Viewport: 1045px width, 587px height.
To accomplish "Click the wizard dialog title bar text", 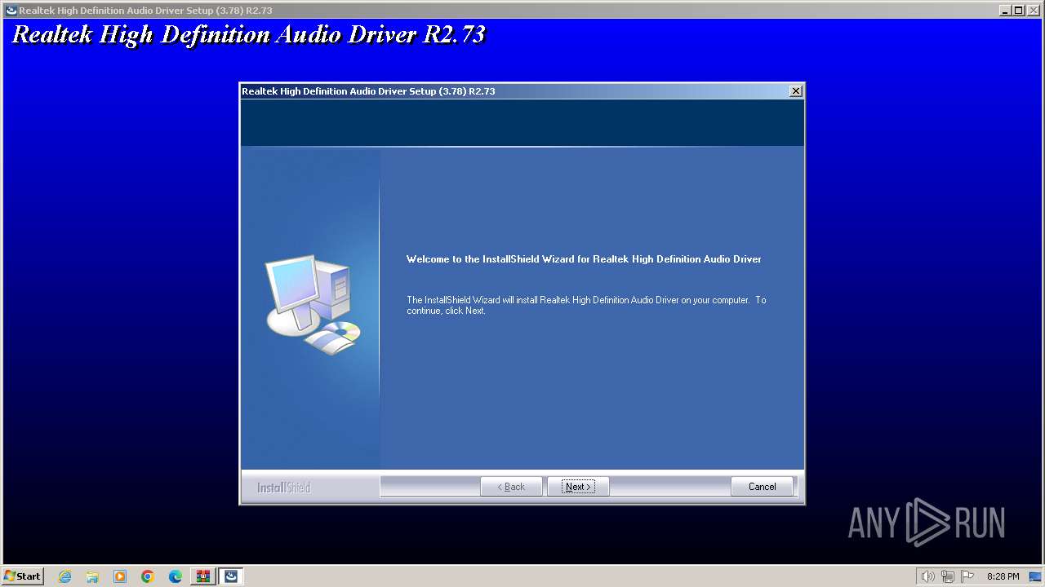I will coord(368,91).
